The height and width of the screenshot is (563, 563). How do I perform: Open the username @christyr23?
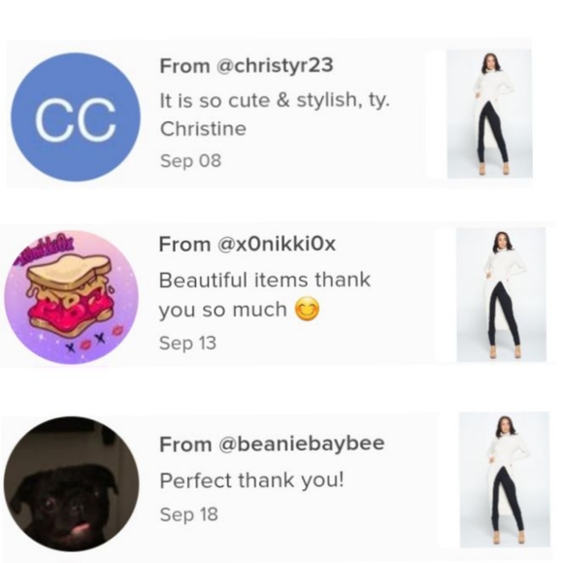275,66
